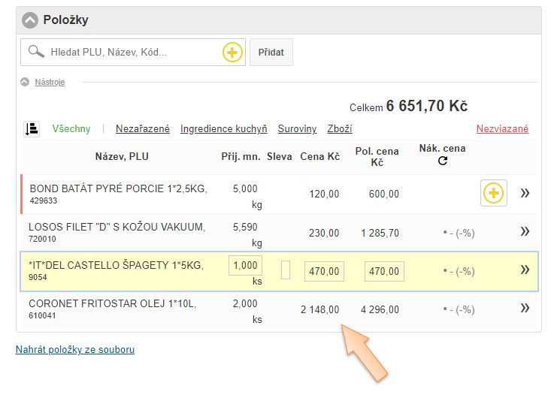
Task: Collapse the Položky panel header
Action: click(x=30, y=20)
